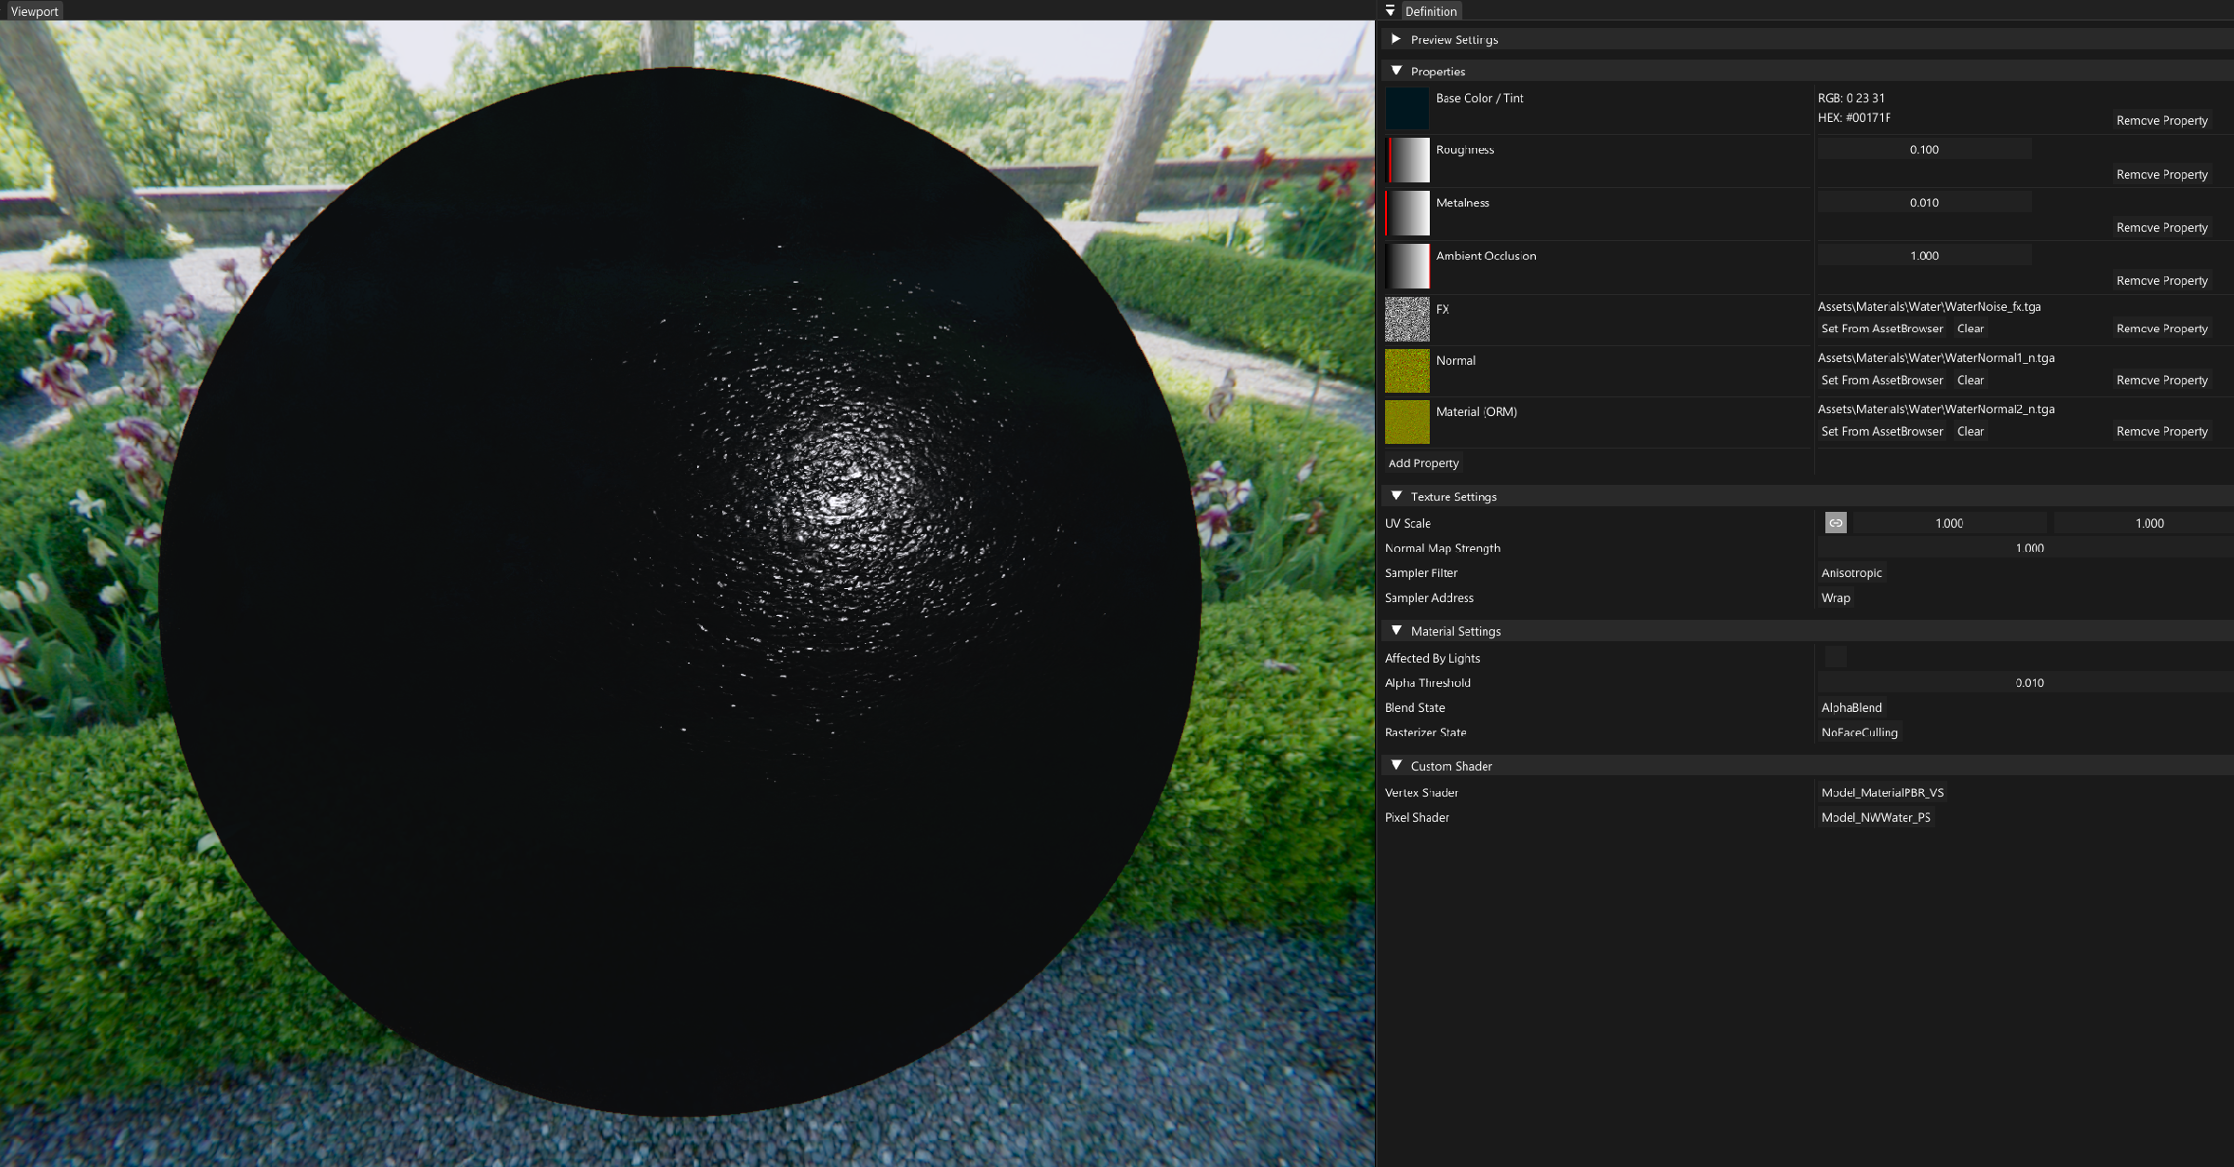Click the Ambient Occlusion gradient preview icon
This screenshot has width=2234, height=1167.
[1408, 266]
